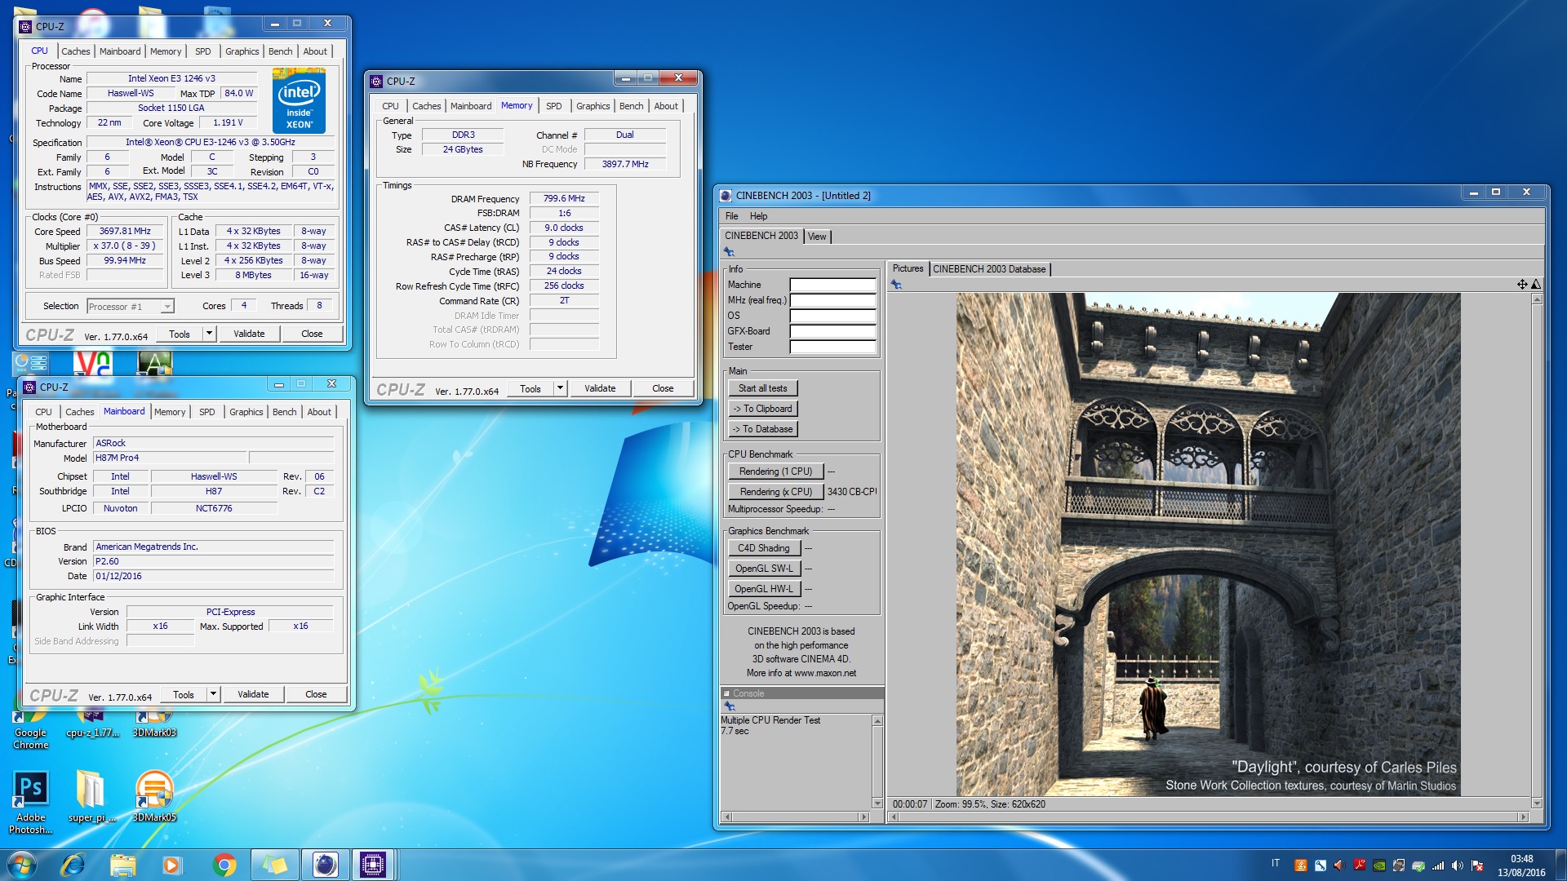
Task: Open the super_pi folder on desktop
Action: point(91,796)
